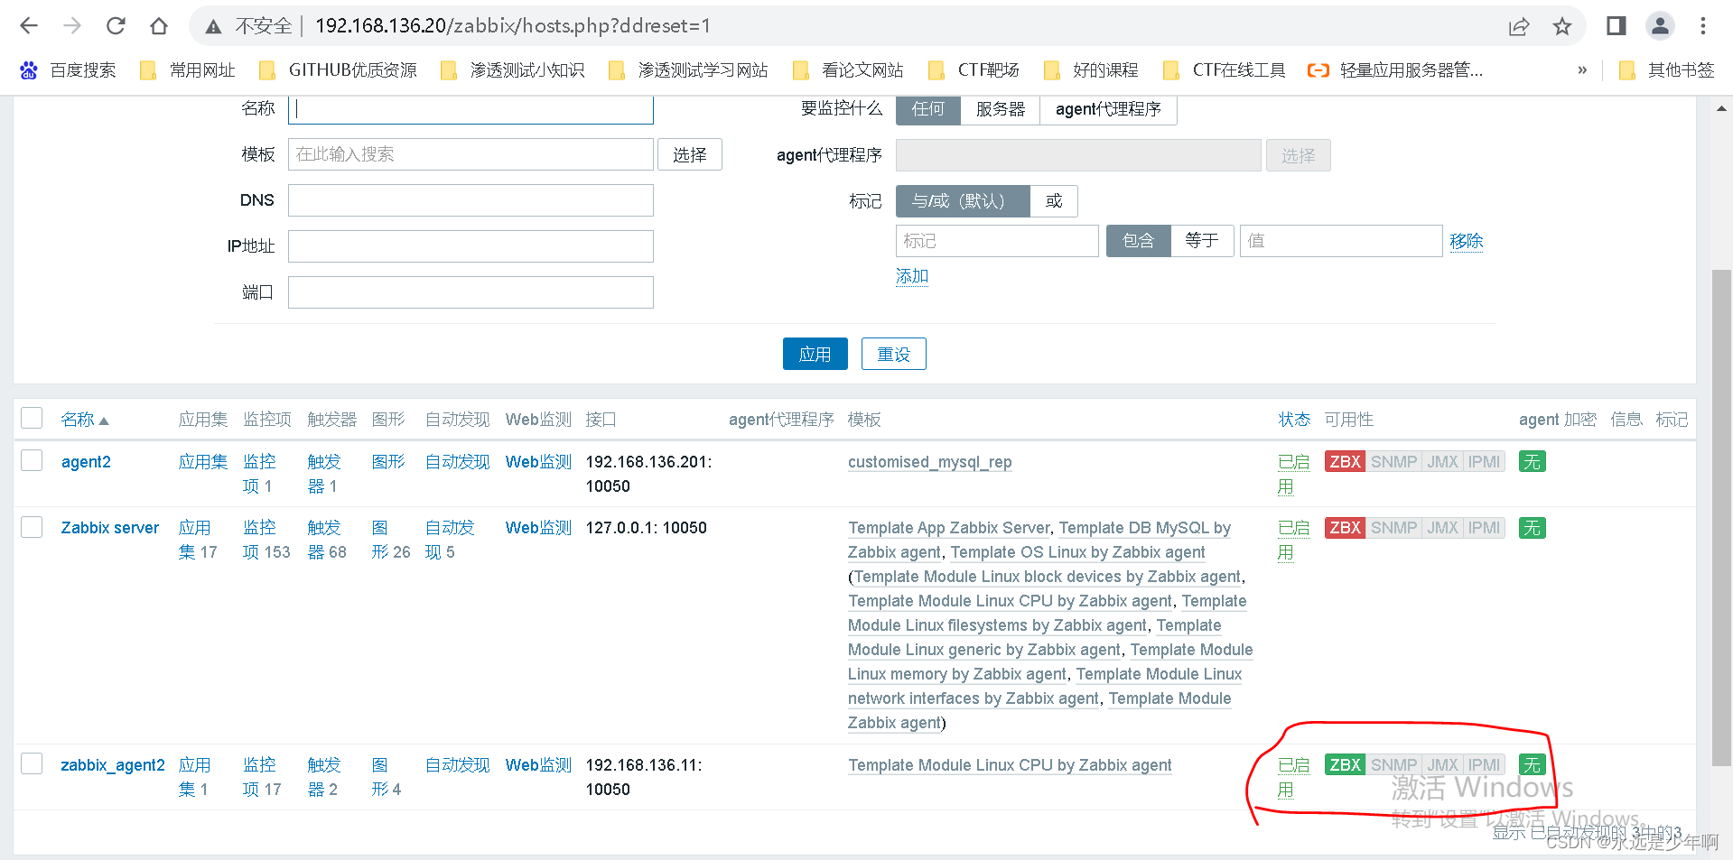Open the browser profile icon
This screenshot has width=1733, height=860.
coord(1660,25)
